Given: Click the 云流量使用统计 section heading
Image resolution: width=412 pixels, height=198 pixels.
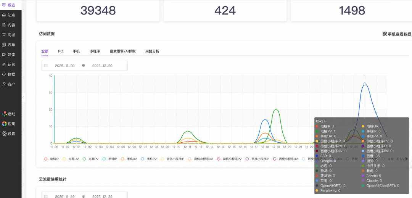Looking at the screenshot, I should (53, 179).
